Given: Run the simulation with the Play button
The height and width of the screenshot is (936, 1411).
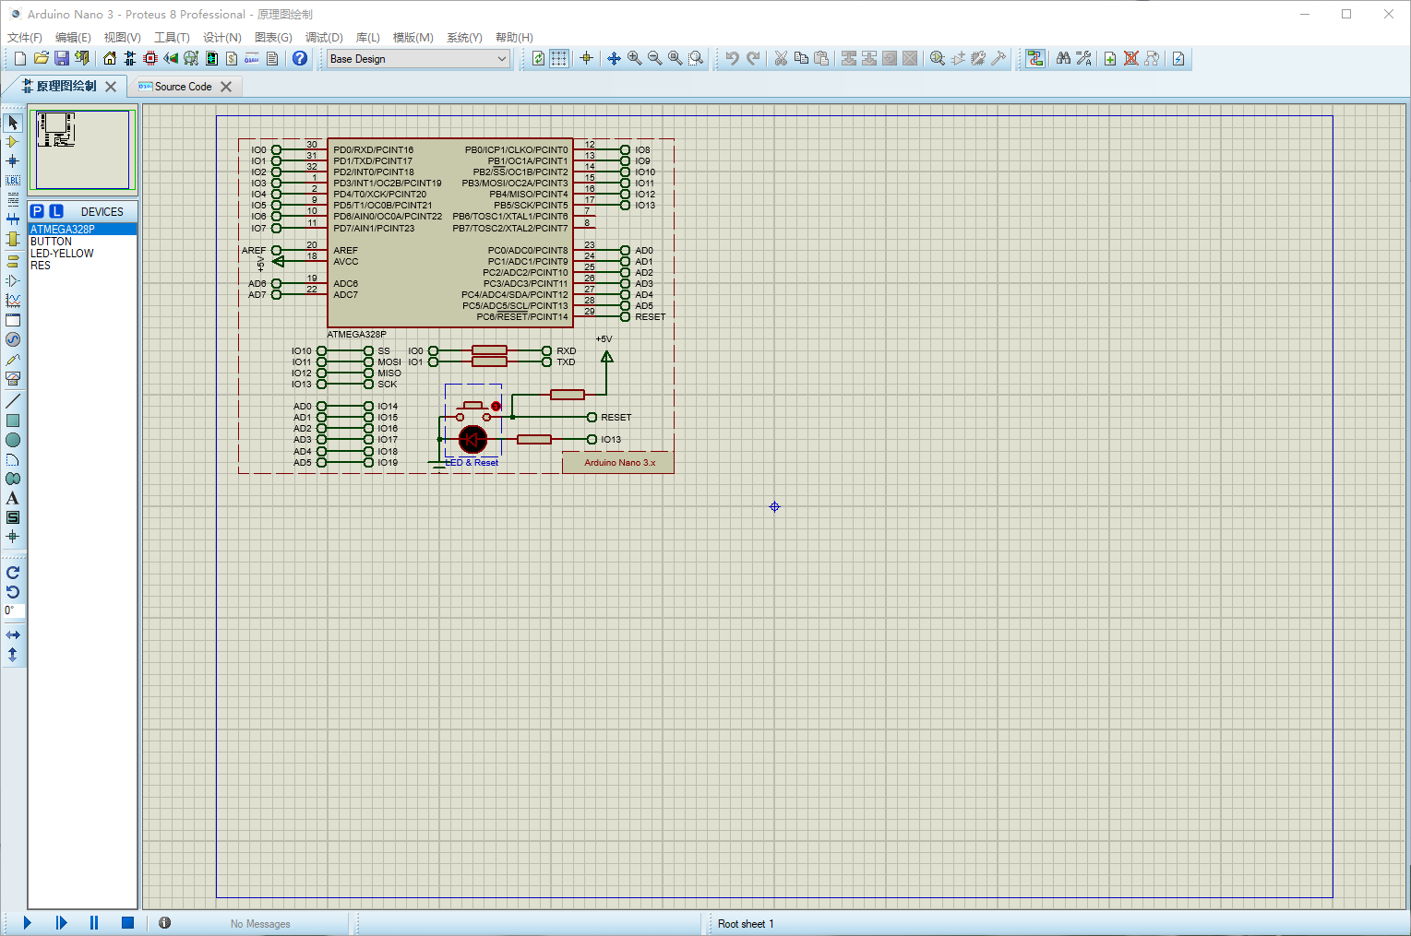Looking at the screenshot, I should (x=27, y=922).
